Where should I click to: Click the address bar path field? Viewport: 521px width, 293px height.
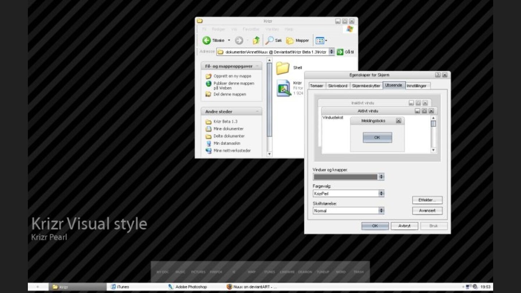275,52
